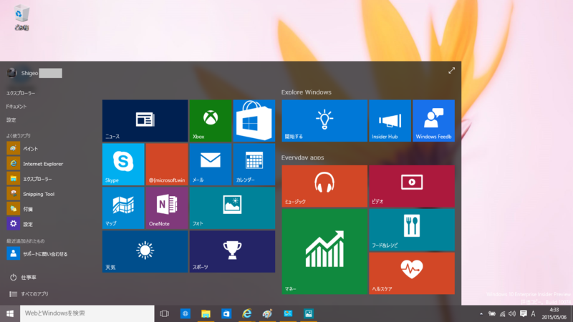Open Snipping Tool from most used list
573x322 pixels.
point(31,194)
